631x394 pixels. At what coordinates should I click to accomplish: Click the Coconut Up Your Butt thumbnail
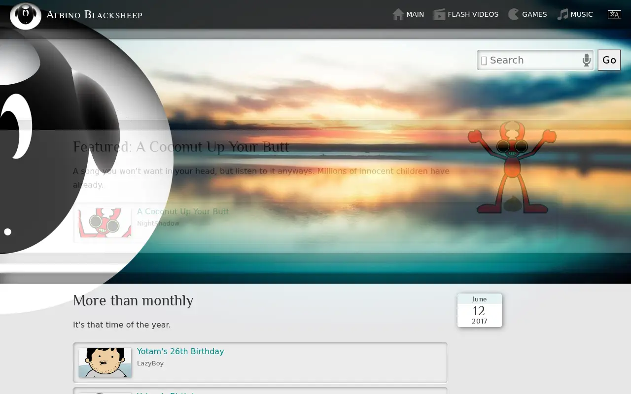(x=105, y=223)
